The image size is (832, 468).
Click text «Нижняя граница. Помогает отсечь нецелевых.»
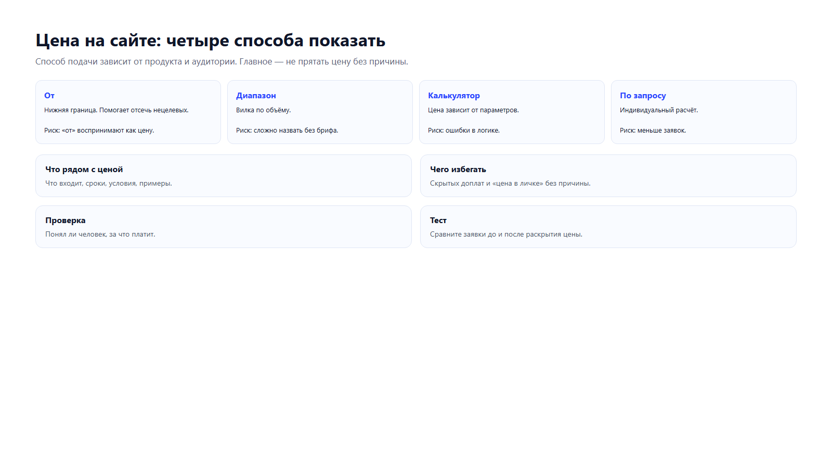(116, 110)
